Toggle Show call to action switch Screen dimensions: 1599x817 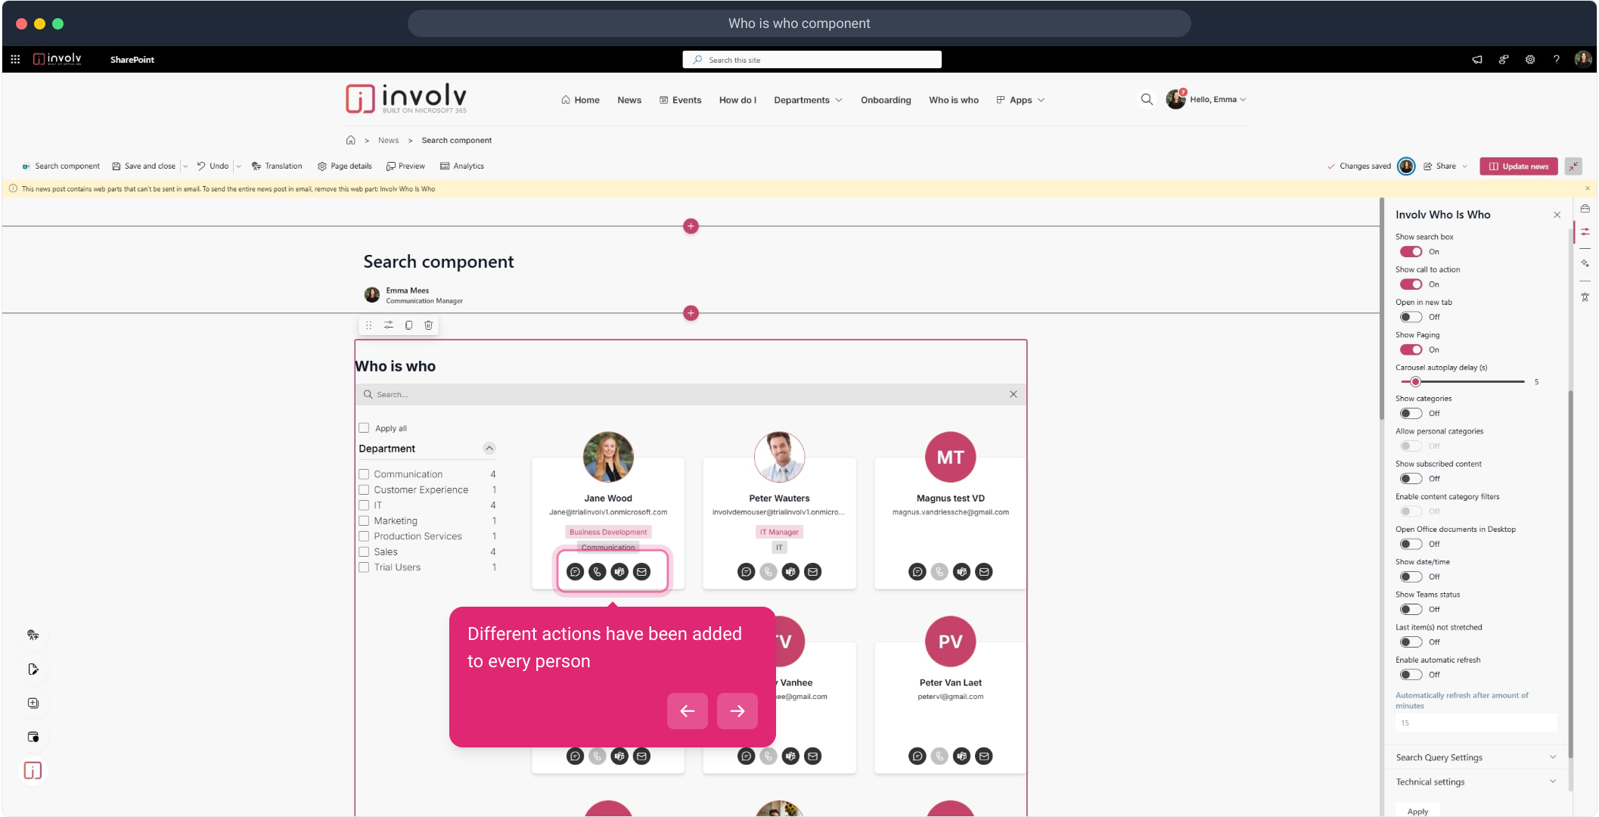coord(1411,284)
